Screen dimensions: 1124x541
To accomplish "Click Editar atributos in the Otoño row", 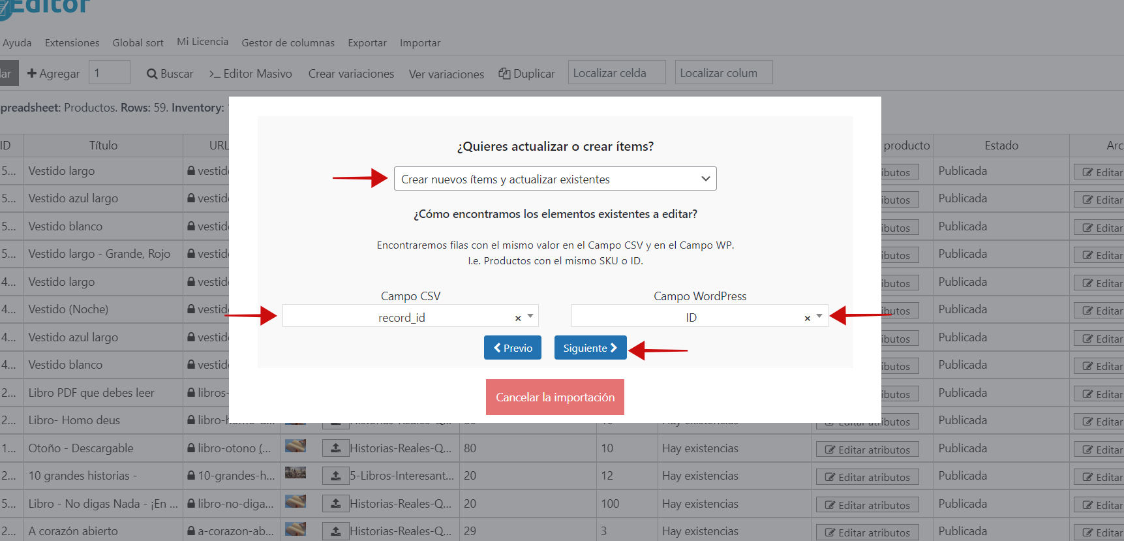I will [x=867, y=450].
